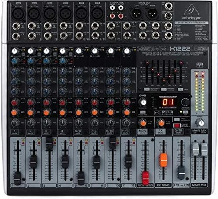218x199 pixels.
Task: Click the channel 6 XLR mic input
Action: click(x=97, y=13)
